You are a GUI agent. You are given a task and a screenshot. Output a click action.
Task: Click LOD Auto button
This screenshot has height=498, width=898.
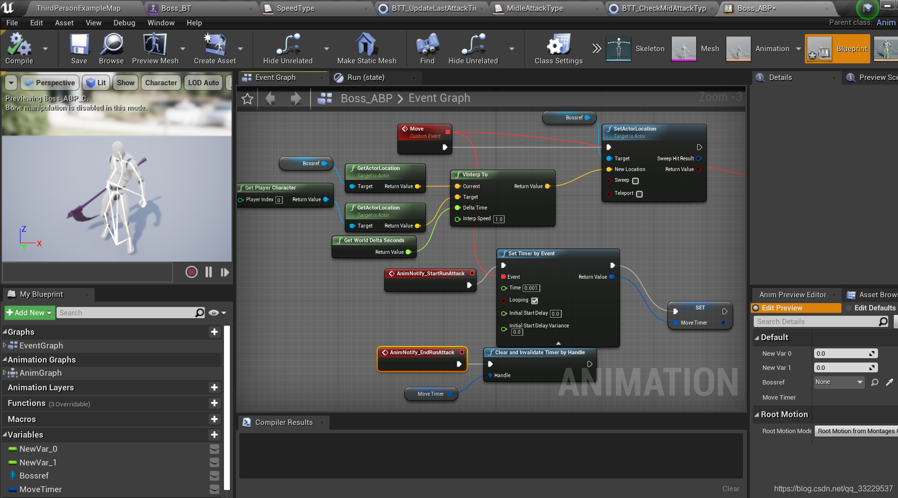click(203, 83)
